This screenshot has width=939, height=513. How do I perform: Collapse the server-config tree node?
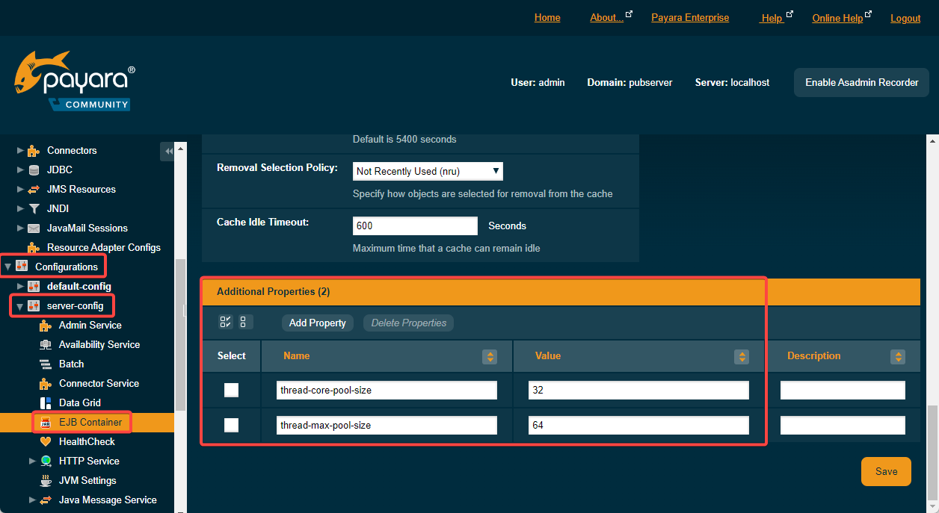tap(20, 305)
